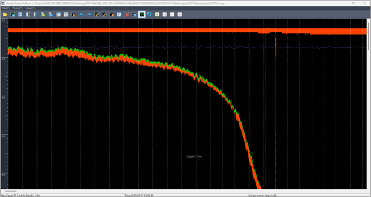Viewport: 371px width, 197px height.
Task: Click the icon with red dot and blue square
Action: pos(134,15)
